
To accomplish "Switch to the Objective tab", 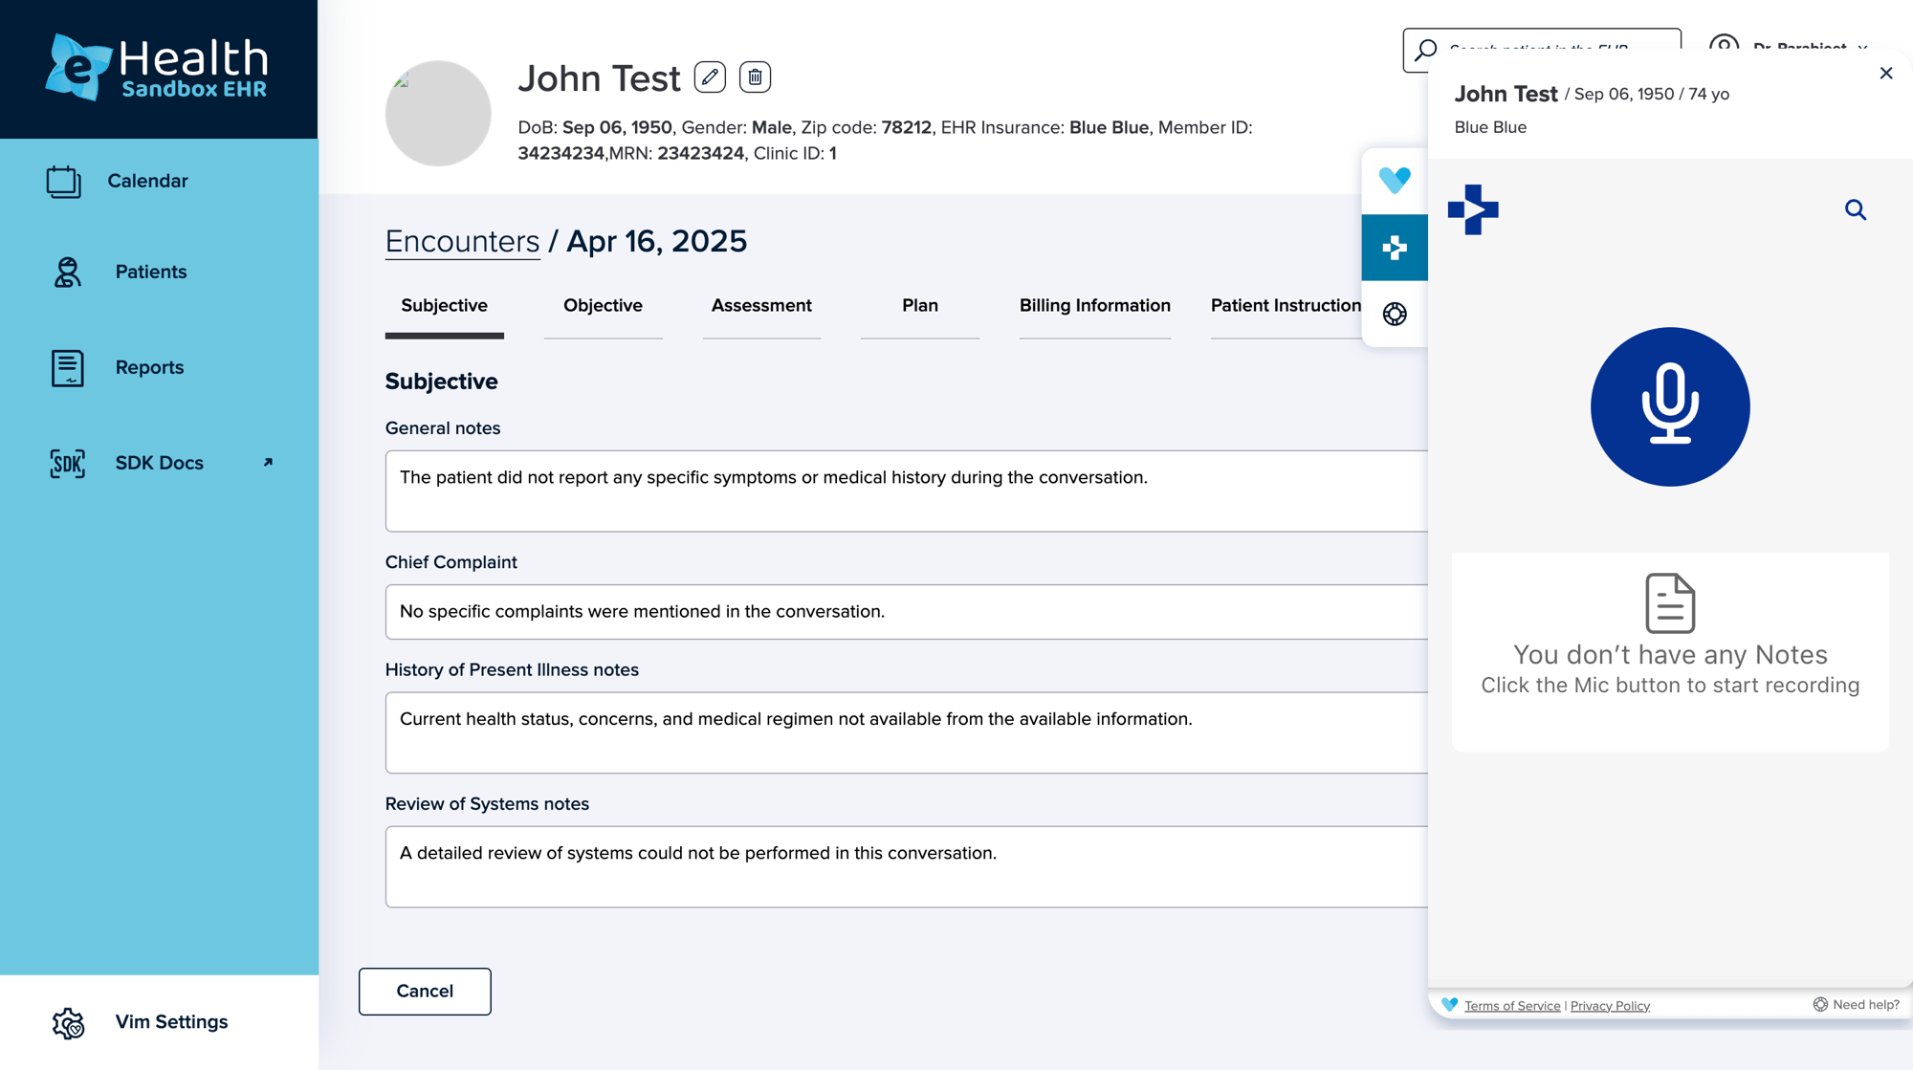I will 603,306.
